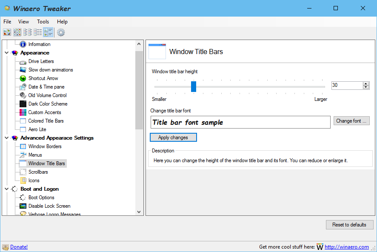
Task: Open the winaero.com link
Action: pyautogui.click(x=346, y=247)
